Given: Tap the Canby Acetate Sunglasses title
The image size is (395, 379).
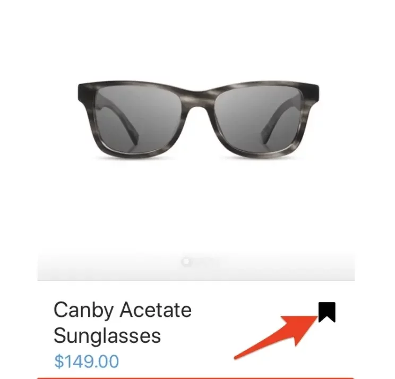Looking at the screenshot, I should (123, 323).
